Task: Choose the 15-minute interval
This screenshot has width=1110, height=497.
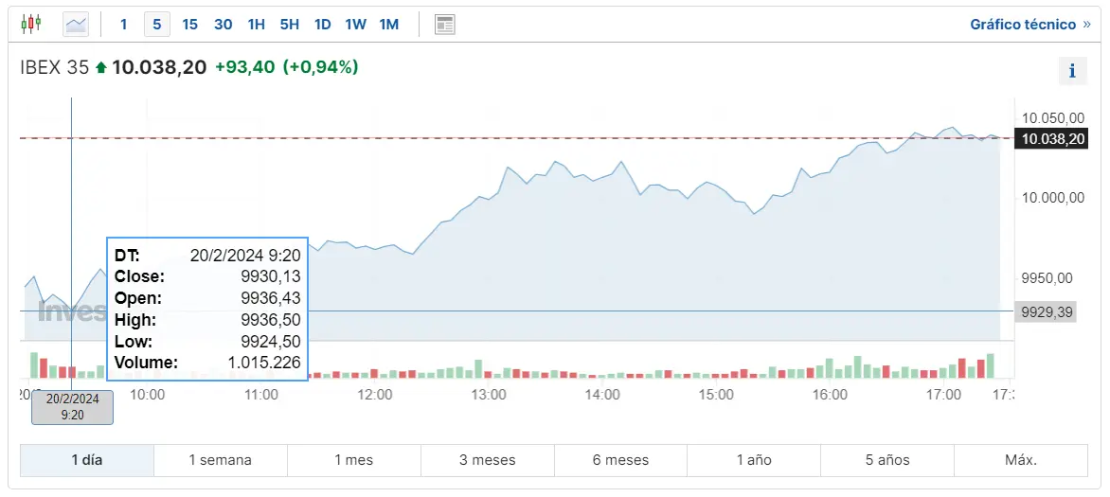Action: [x=189, y=24]
